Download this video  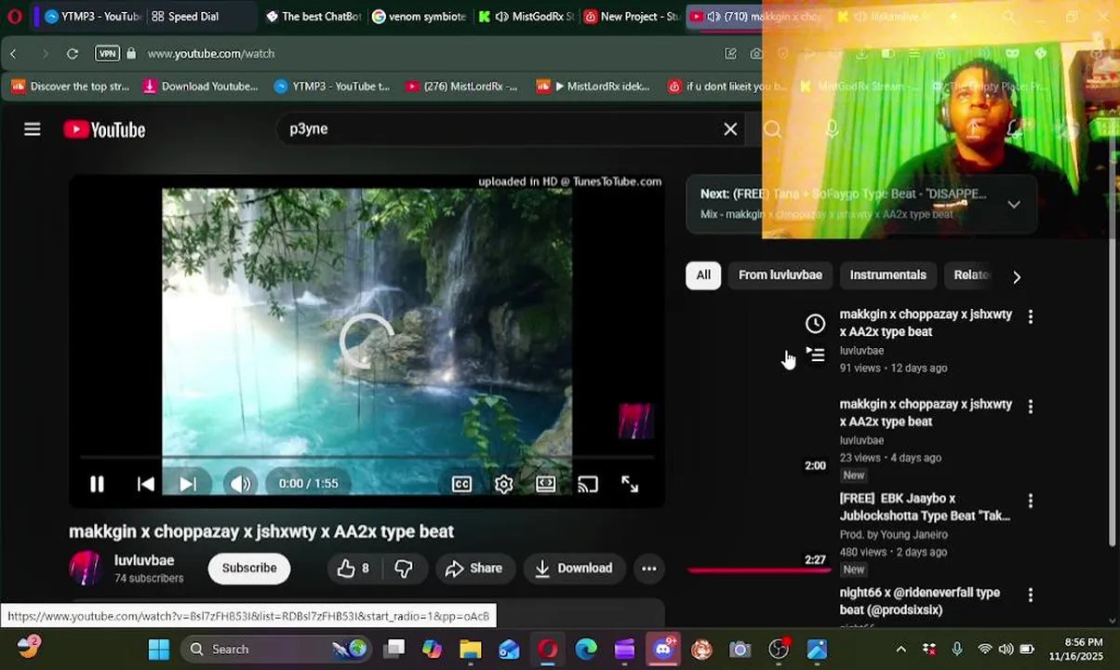click(x=574, y=569)
